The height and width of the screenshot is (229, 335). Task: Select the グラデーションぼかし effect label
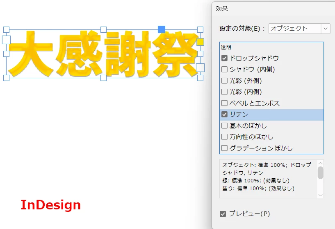(261, 148)
